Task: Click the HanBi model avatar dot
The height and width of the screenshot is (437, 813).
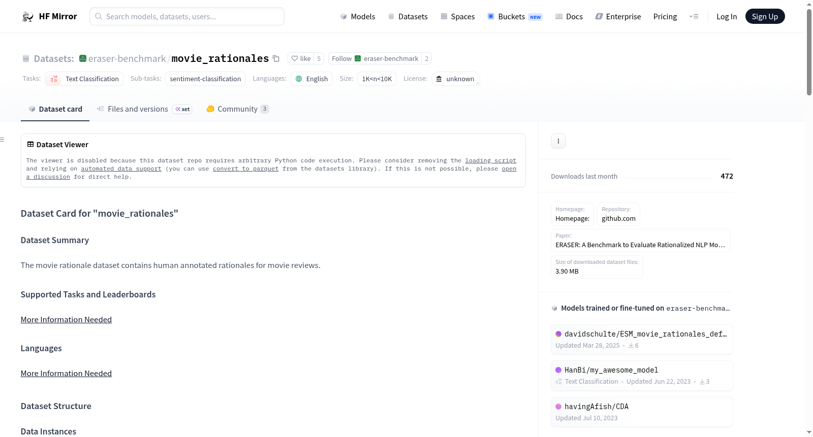Action: click(x=558, y=370)
